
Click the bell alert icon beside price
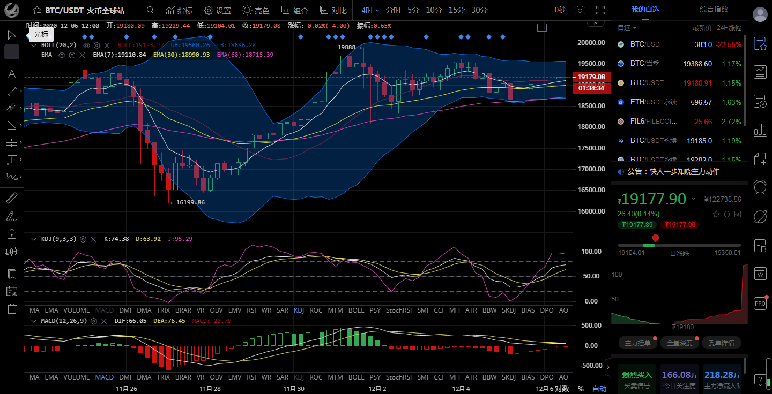click(x=727, y=214)
